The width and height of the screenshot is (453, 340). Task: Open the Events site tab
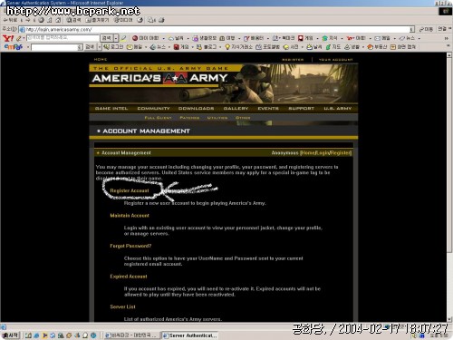pyautogui.click(x=268, y=109)
